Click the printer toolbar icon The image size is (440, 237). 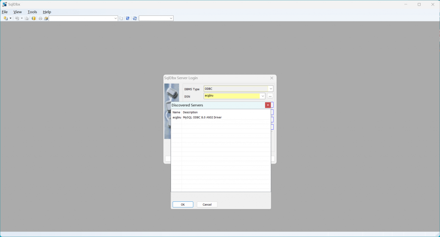pos(40,18)
